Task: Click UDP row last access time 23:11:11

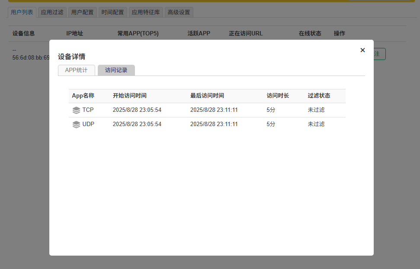Action: tap(214, 124)
